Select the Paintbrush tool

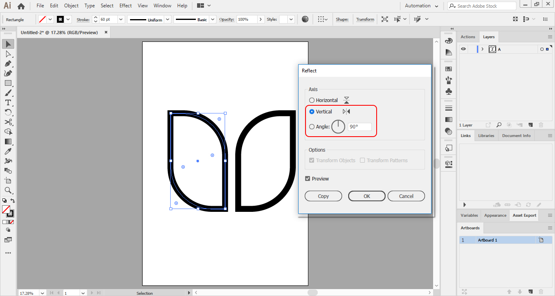point(8,93)
